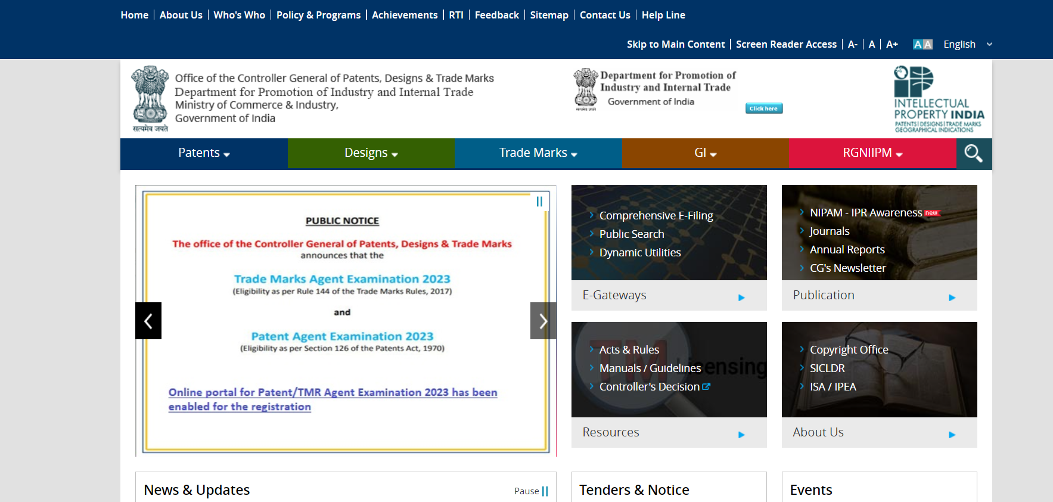Viewport: 1053px width, 502px height.
Task: Open CG's Newsletter link
Action: tap(847, 268)
